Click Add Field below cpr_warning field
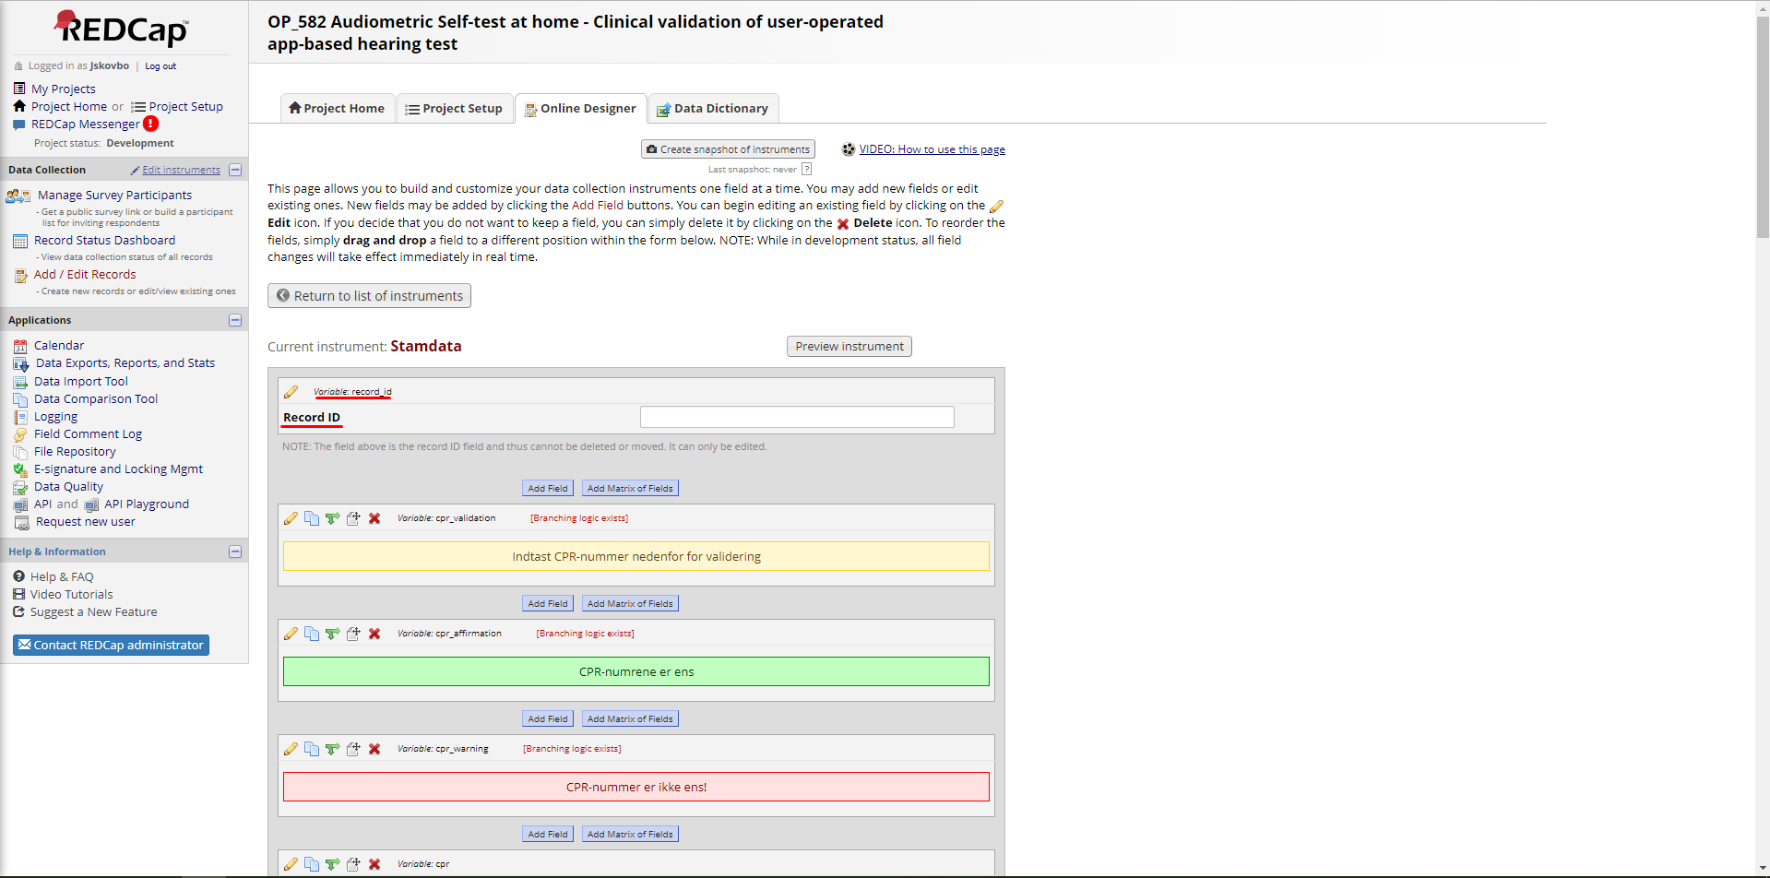This screenshot has height=878, width=1770. coord(548,834)
